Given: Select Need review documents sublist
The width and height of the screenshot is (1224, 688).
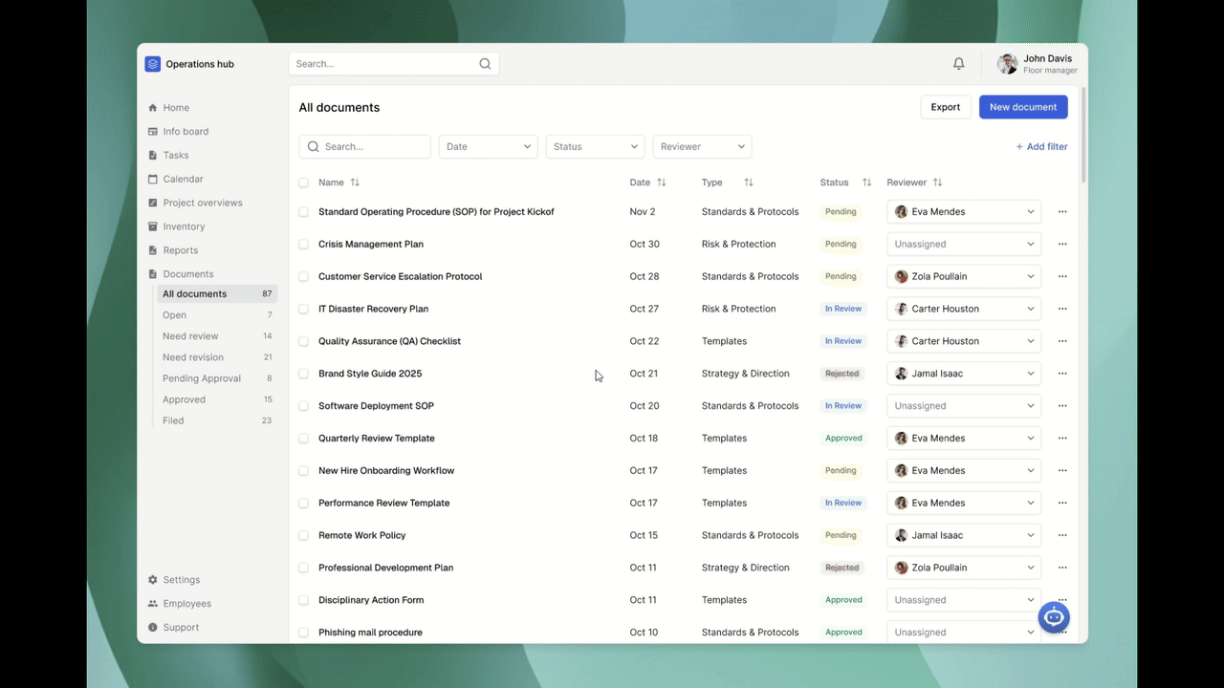Looking at the screenshot, I should tap(217, 336).
